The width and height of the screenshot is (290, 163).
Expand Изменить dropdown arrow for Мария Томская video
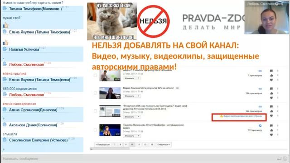click(139, 96)
